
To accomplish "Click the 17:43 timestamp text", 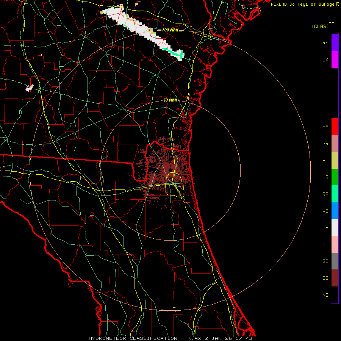I will [244, 338].
